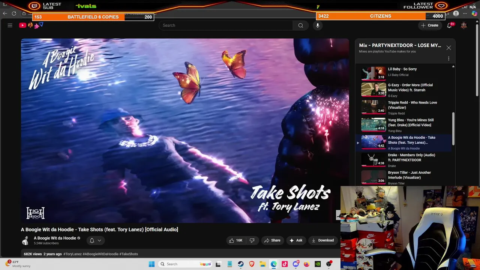Download the video
Screen dimensions: 480x270
tap(322, 240)
